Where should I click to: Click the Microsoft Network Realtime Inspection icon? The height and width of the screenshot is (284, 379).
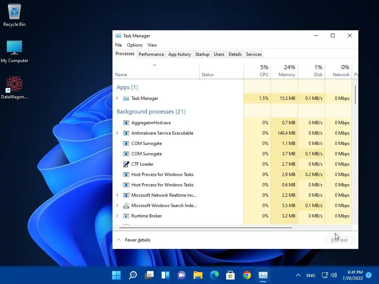click(126, 195)
